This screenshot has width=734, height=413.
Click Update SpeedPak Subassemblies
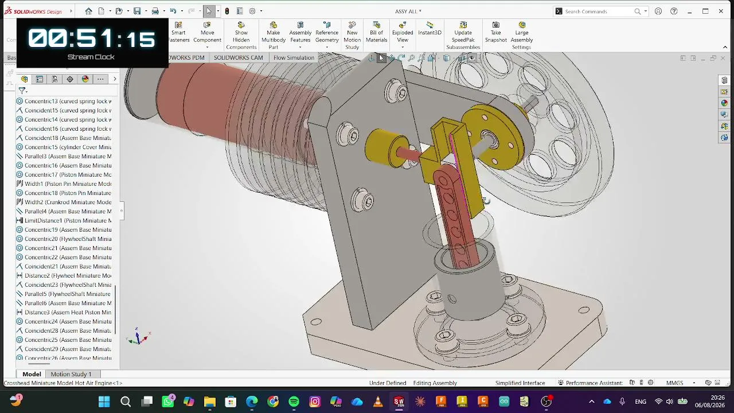pyautogui.click(x=463, y=36)
